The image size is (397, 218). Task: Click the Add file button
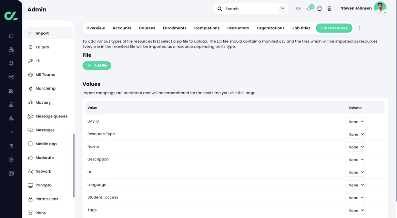coord(97,65)
